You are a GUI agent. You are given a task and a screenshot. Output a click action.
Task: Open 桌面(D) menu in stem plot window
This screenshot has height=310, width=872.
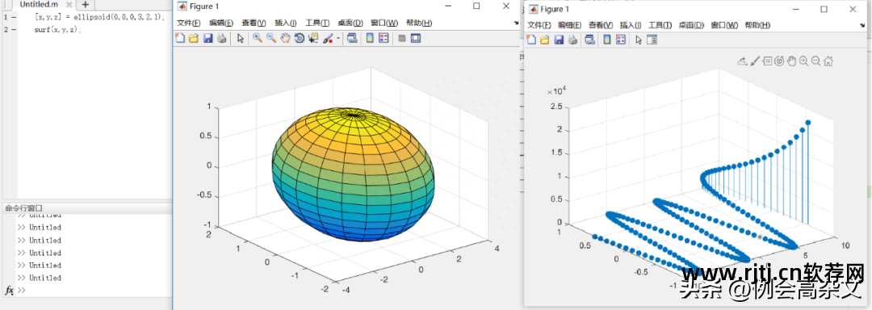[x=691, y=25]
